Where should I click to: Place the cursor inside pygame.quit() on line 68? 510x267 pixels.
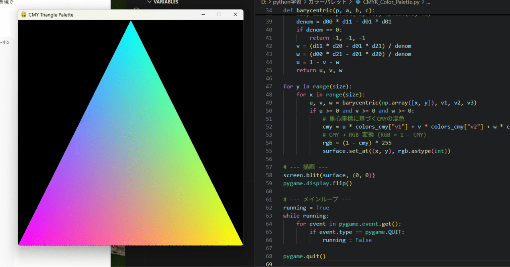pyautogui.click(x=304, y=256)
